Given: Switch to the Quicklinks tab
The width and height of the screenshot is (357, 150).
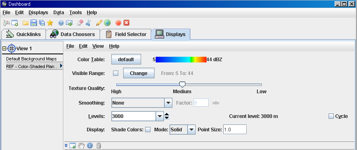Looking at the screenshot, I should pos(24,34).
